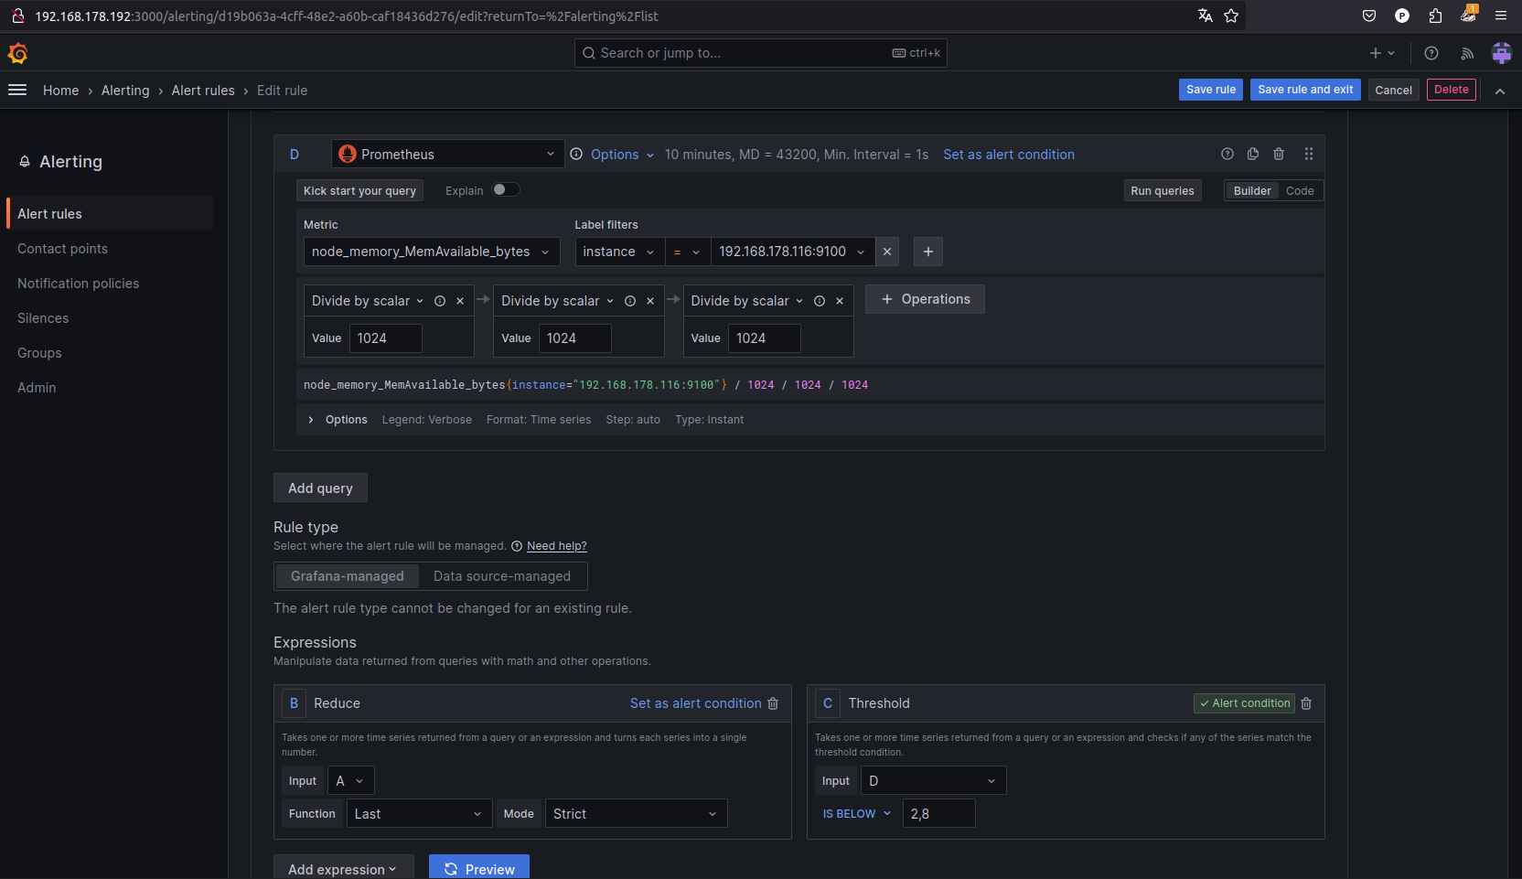Duplicate query D with copy icon
This screenshot has height=879, width=1522.
(x=1253, y=155)
